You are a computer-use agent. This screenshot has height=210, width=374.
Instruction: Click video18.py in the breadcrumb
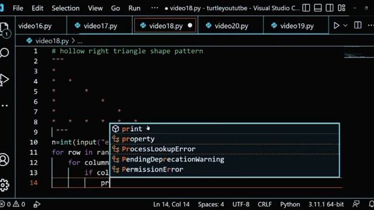point(52,41)
